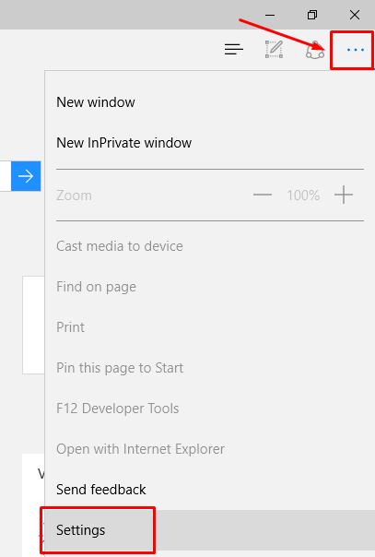Decrease zoom with the minus icon
This screenshot has height=557, width=375.
tap(263, 195)
